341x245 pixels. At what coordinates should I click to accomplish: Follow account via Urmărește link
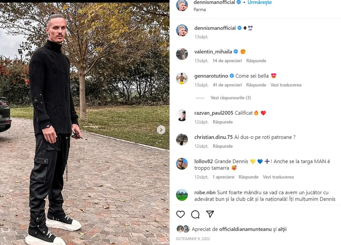coord(259,2)
